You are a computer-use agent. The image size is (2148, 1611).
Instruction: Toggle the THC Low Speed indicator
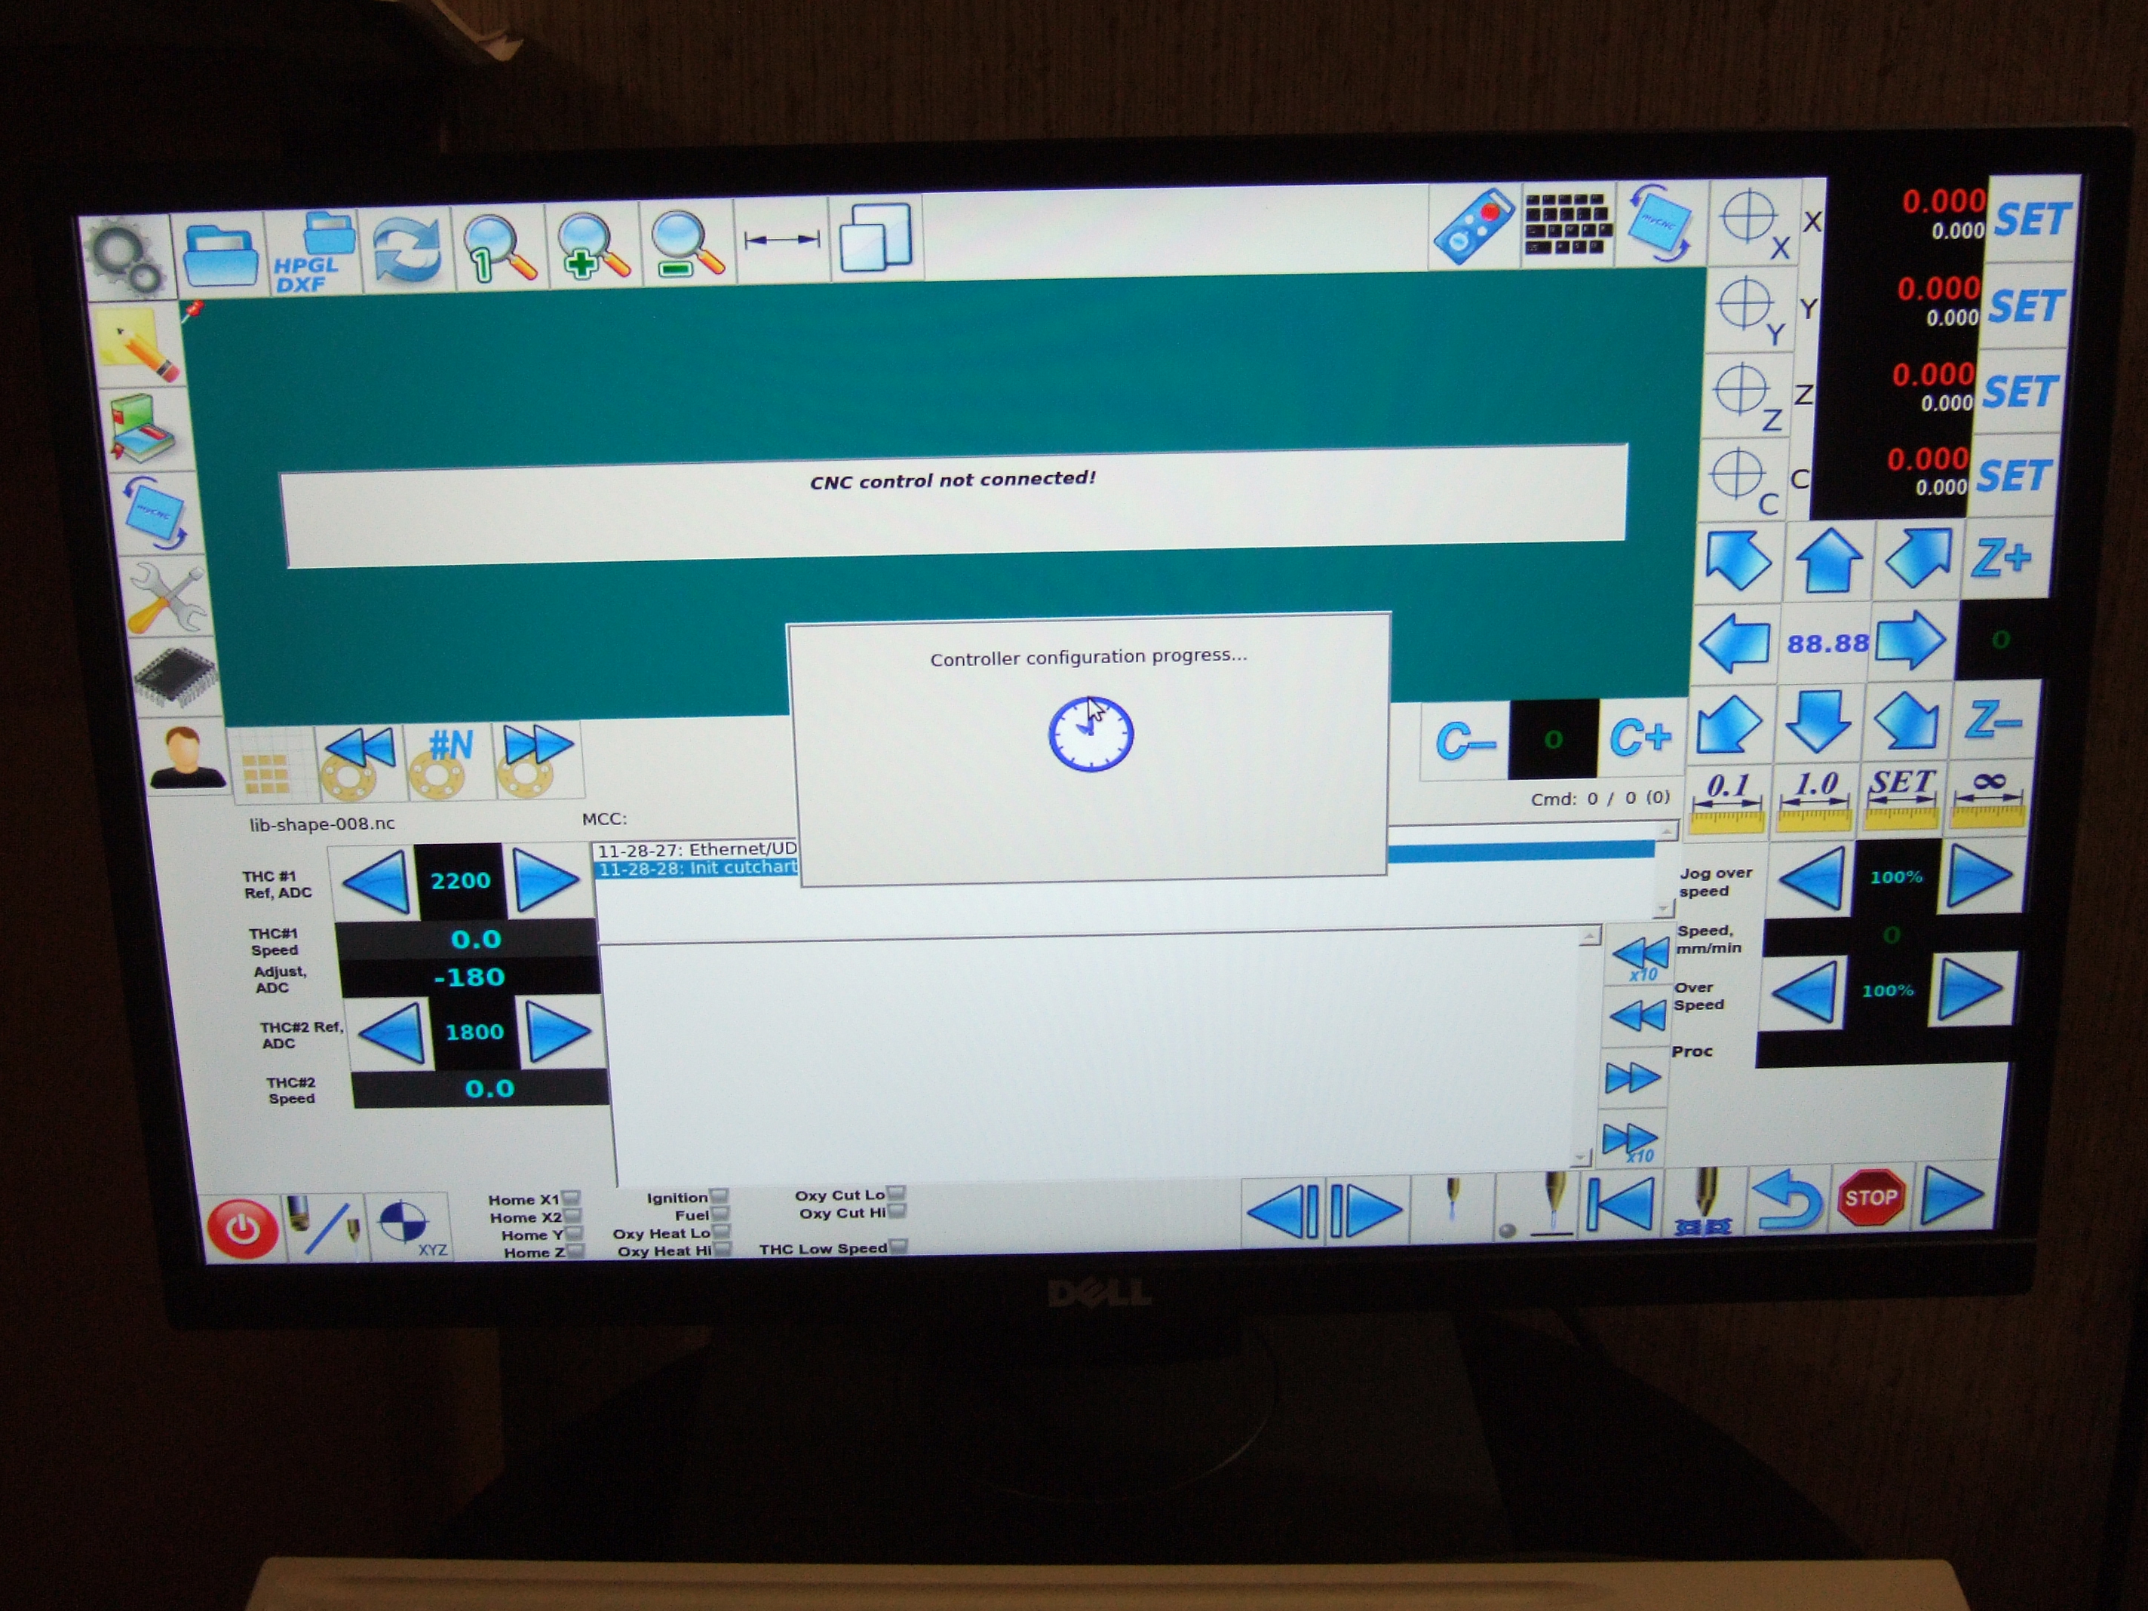pyautogui.click(x=898, y=1246)
